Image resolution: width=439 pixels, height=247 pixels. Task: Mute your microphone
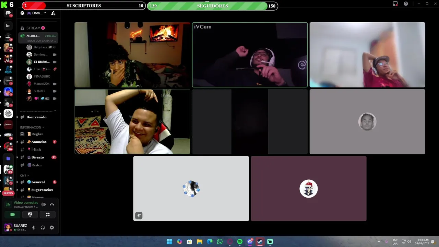coord(34,227)
